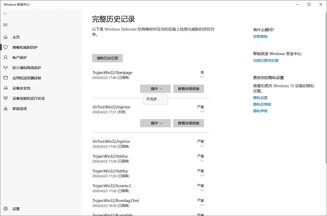The width and height of the screenshot is (327, 216).
Task: Click 获取帮助 link
Action: pyautogui.click(x=260, y=36)
